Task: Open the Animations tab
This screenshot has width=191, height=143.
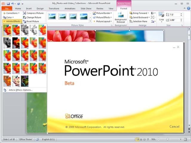Action: click(70, 9)
